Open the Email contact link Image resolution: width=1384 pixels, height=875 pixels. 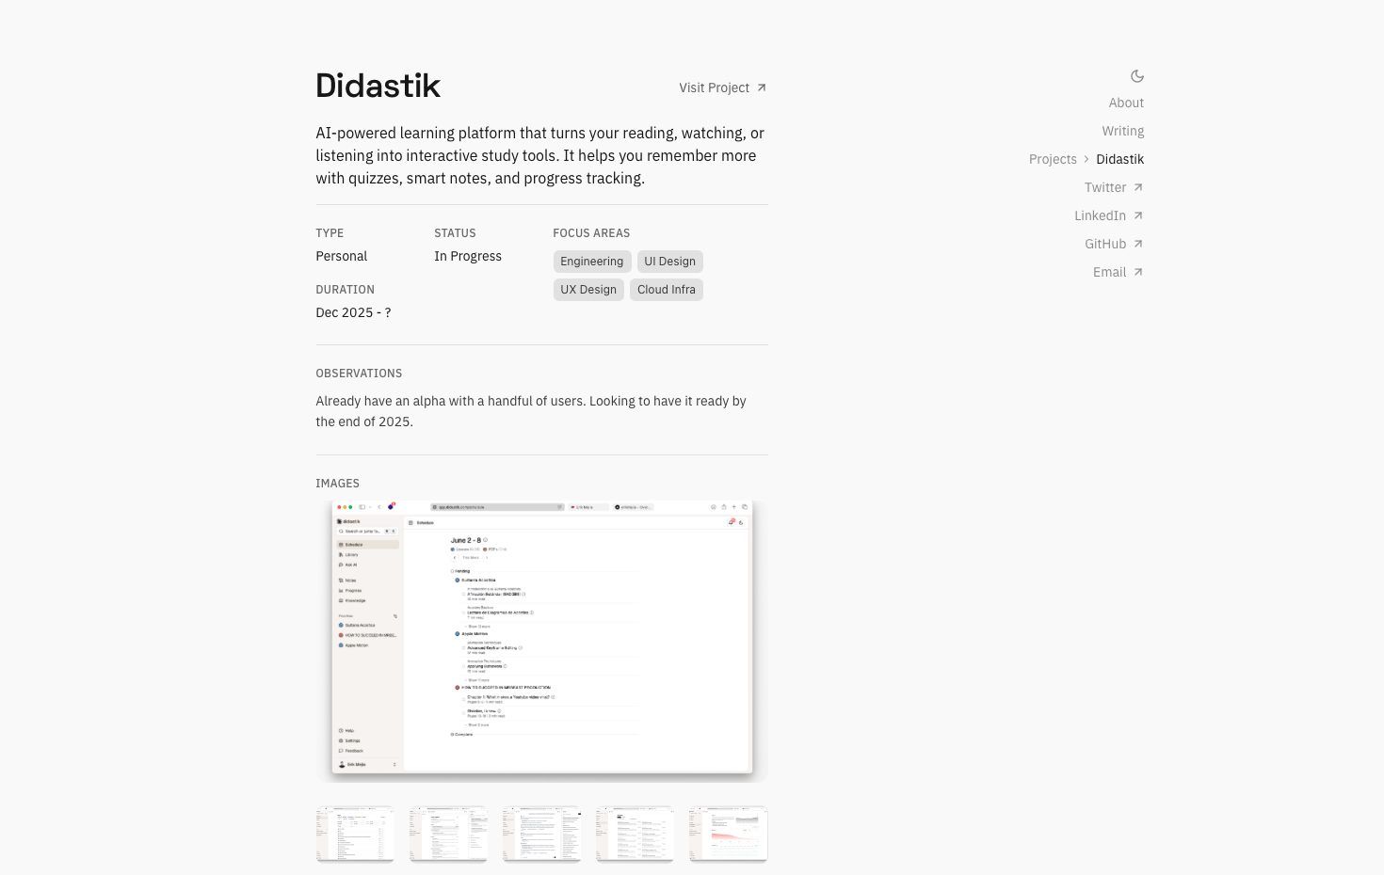coord(1118,272)
